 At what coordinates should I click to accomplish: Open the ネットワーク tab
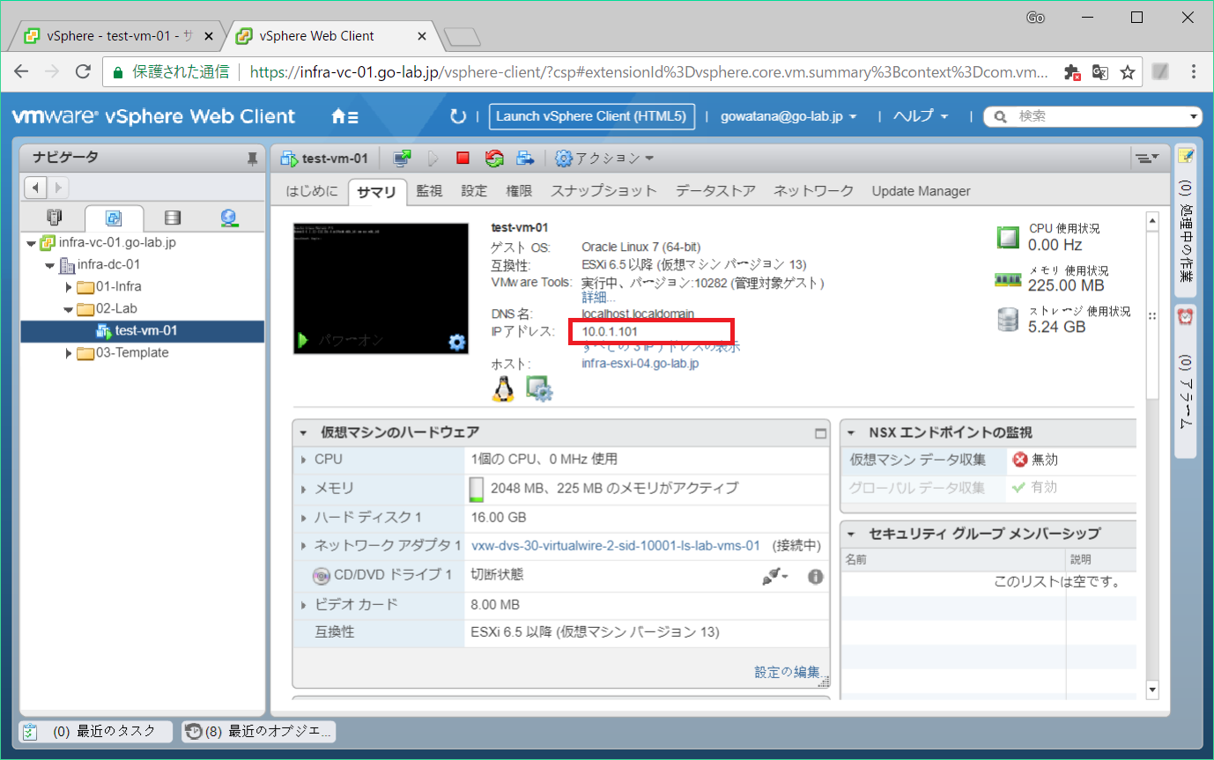coord(813,191)
